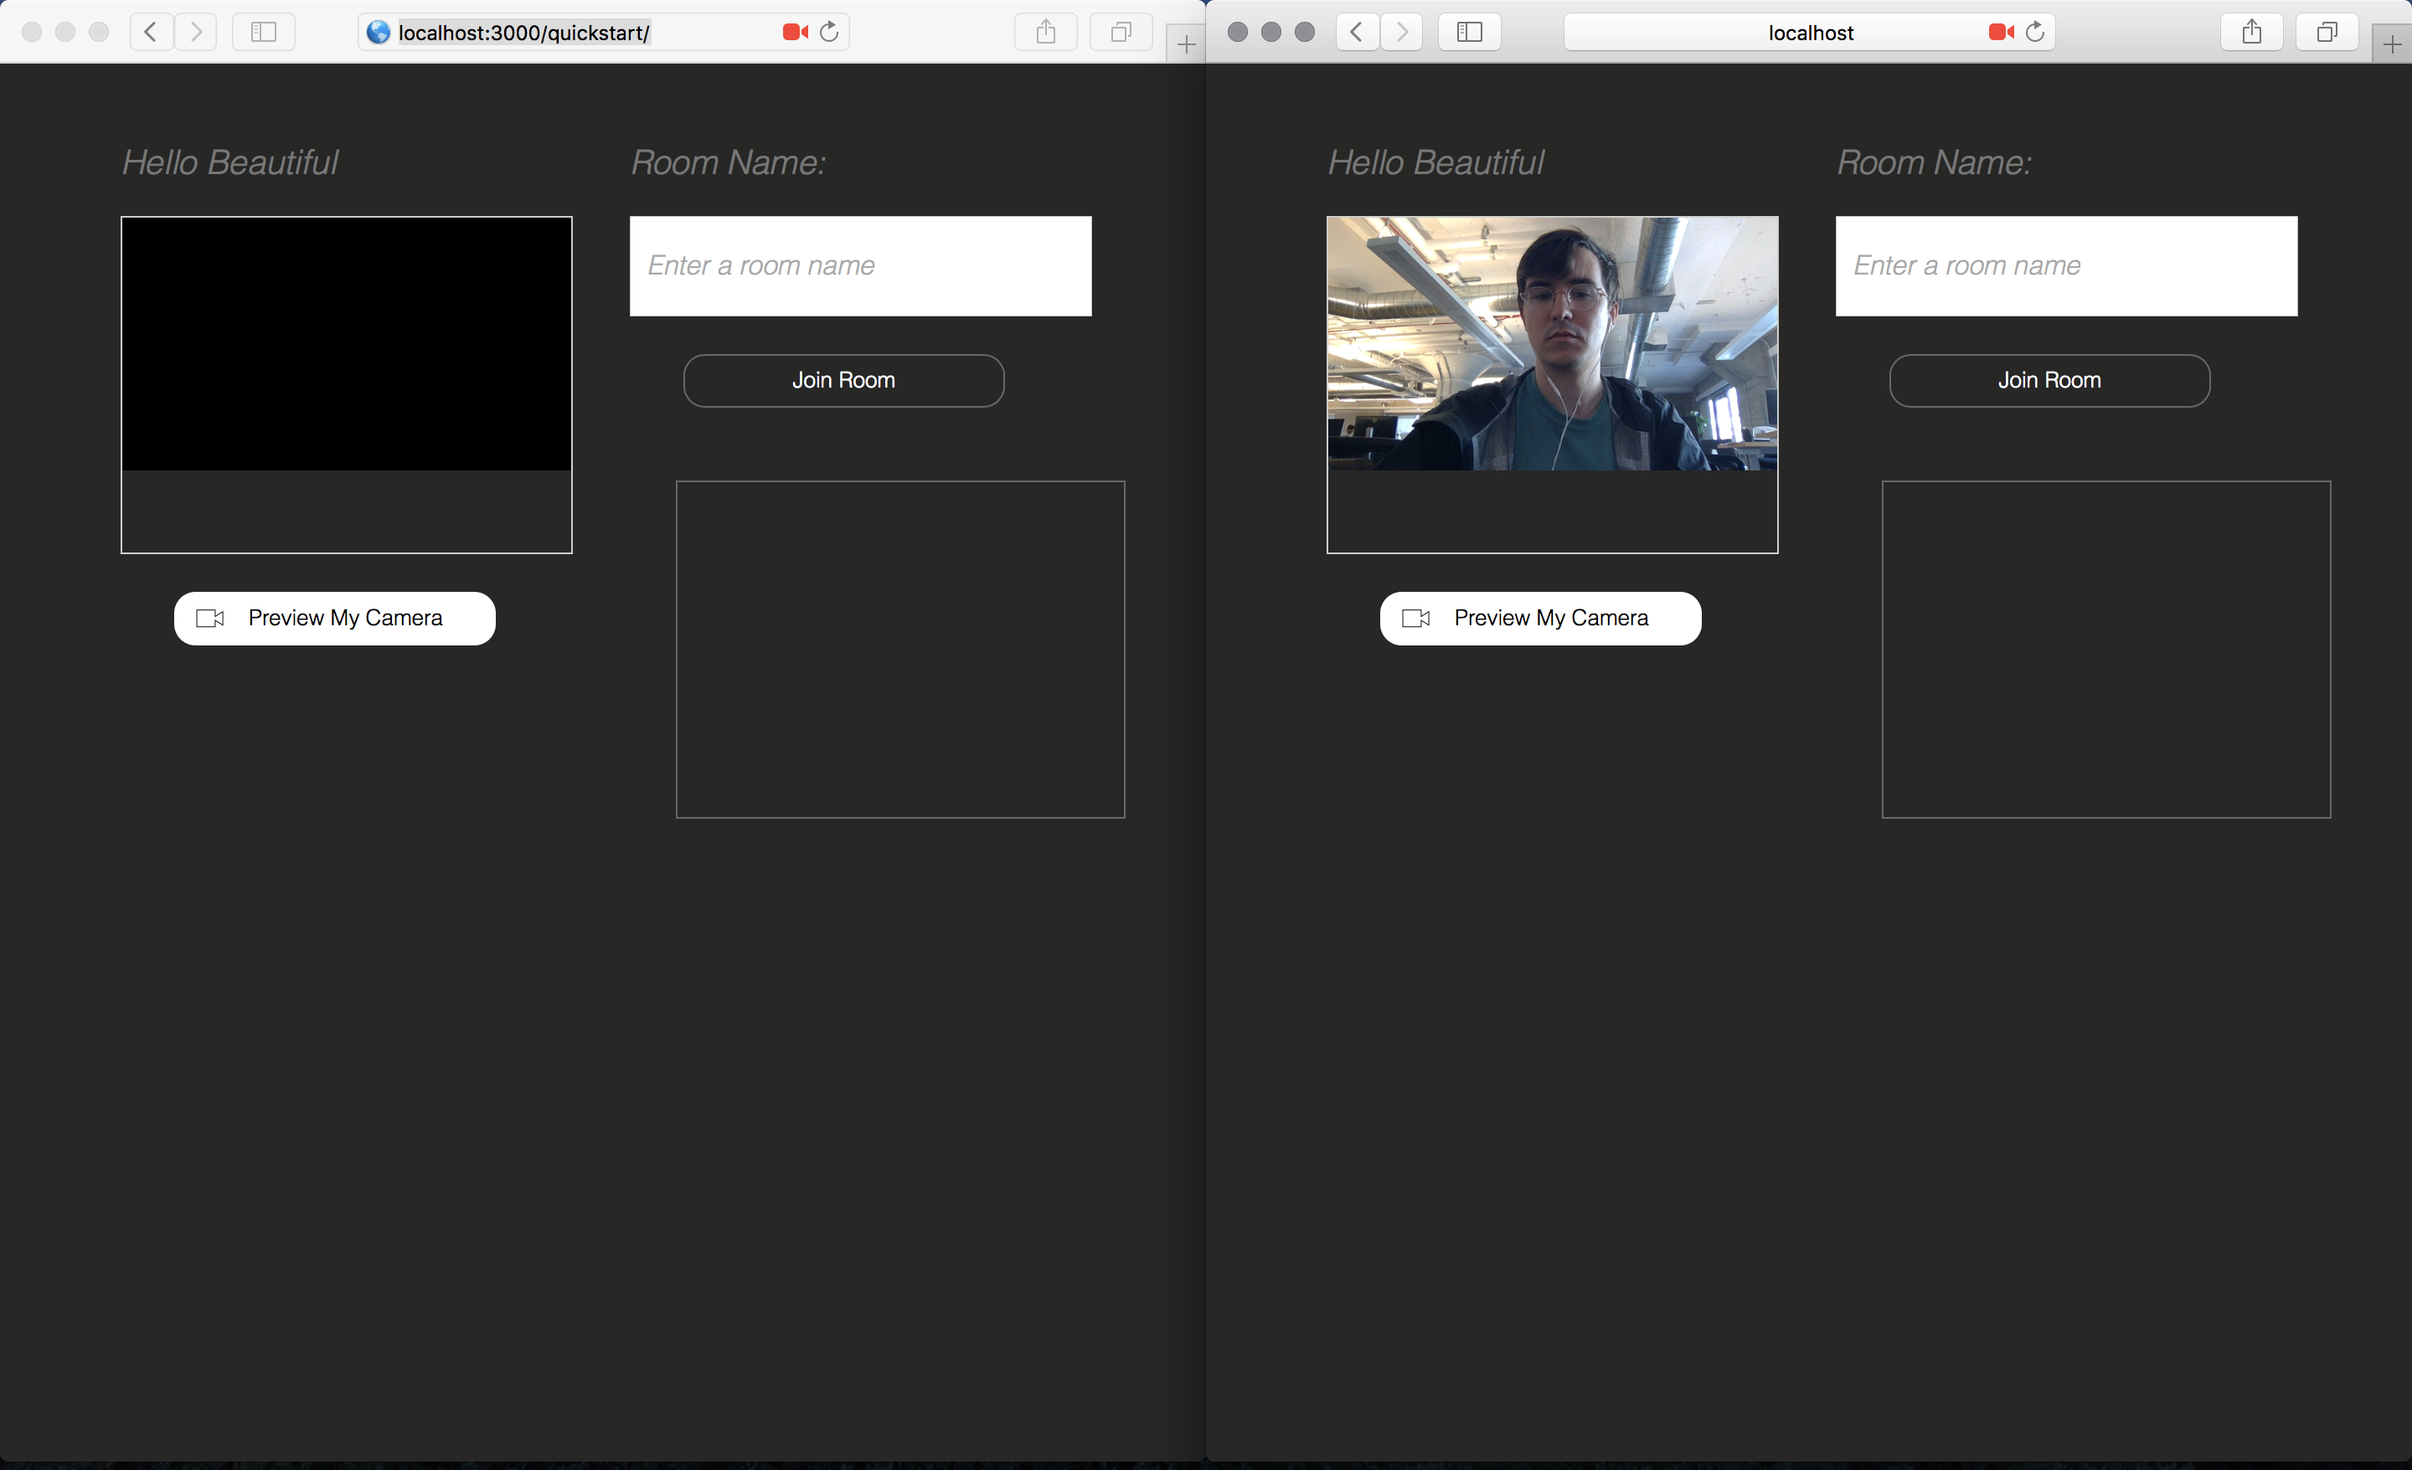Click globe site icon in left address bar

click(x=378, y=33)
